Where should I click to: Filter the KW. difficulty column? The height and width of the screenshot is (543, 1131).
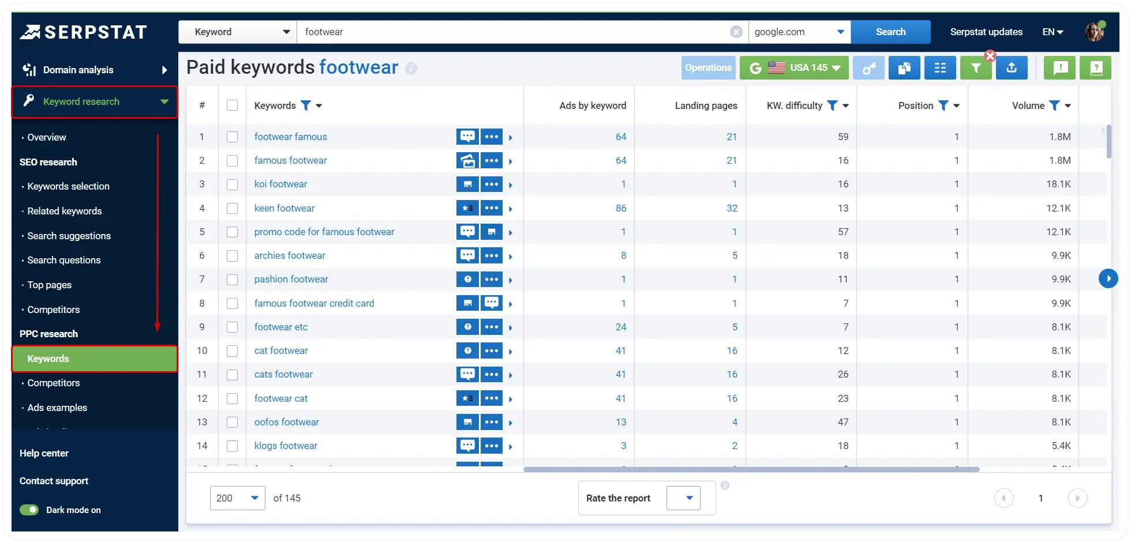click(832, 105)
